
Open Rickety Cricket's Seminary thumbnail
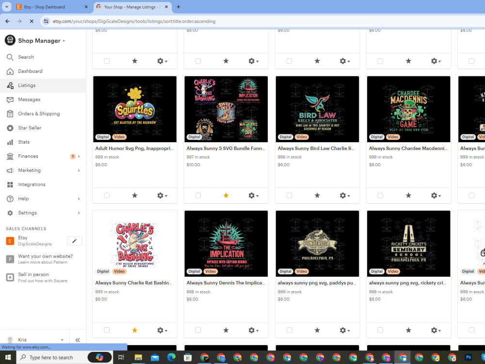click(x=408, y=244)
